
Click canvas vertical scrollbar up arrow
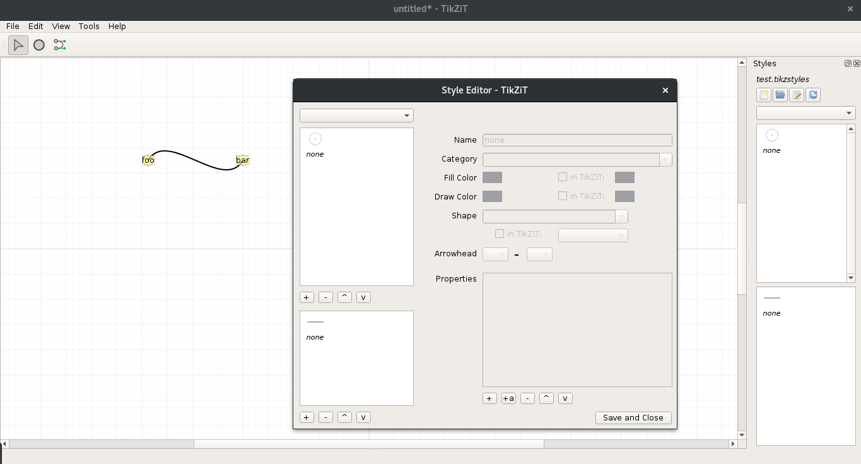(x=742, y=62)
